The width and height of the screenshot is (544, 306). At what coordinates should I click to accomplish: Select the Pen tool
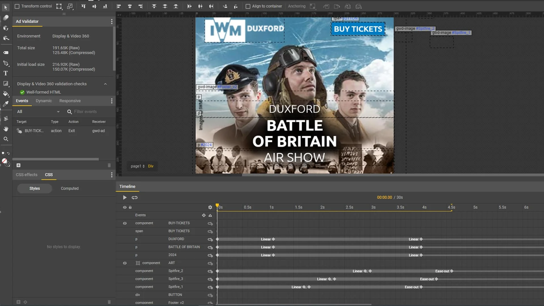[6, 63]
